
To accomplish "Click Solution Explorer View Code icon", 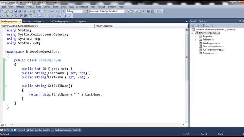I will [207, 25].
